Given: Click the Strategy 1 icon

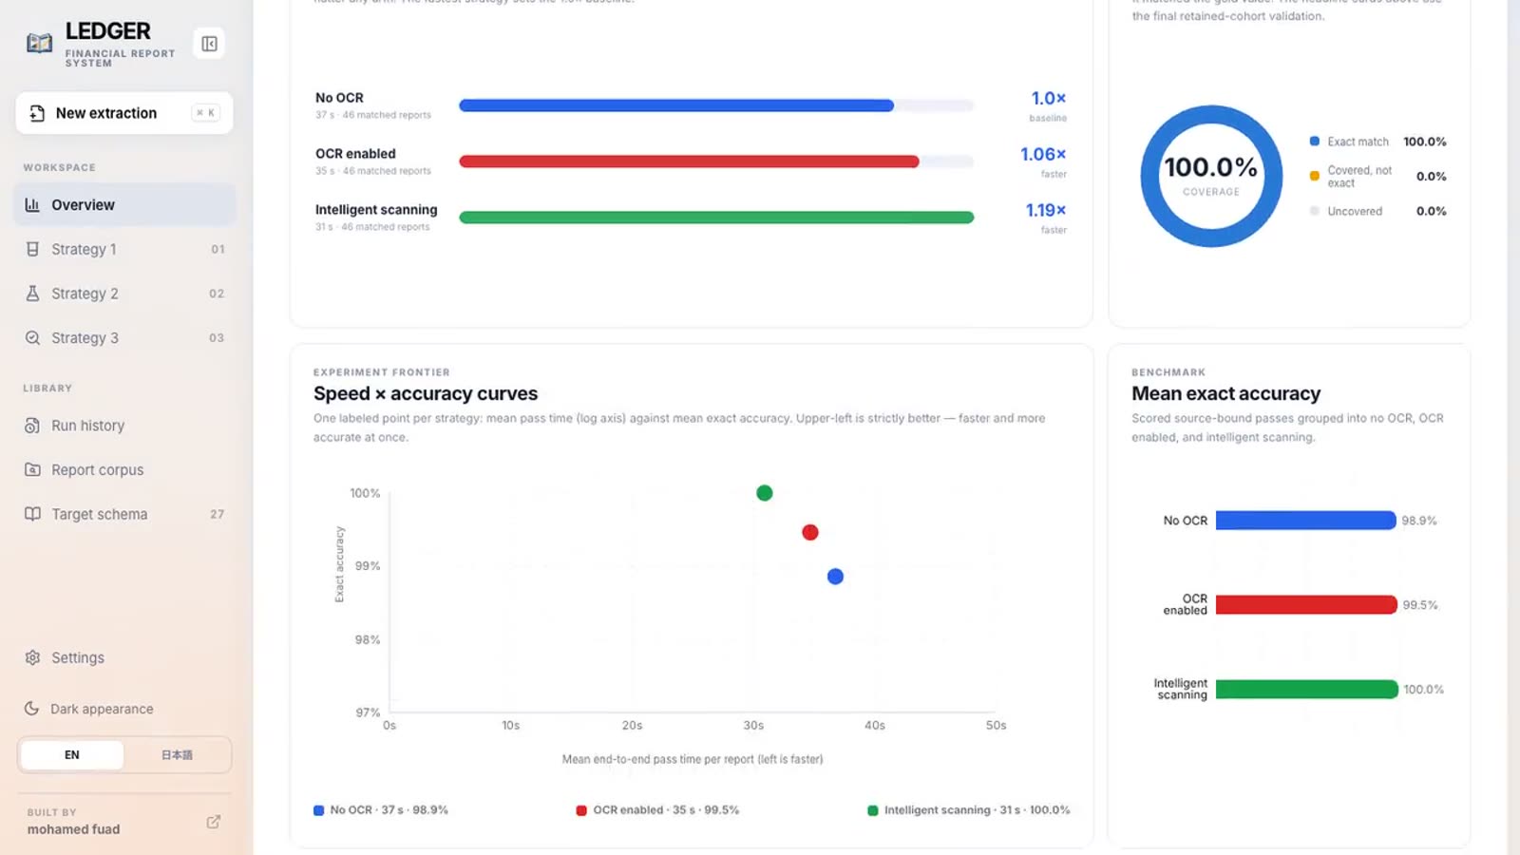Looking at the screenshot, I should click(x=32, y=249).
